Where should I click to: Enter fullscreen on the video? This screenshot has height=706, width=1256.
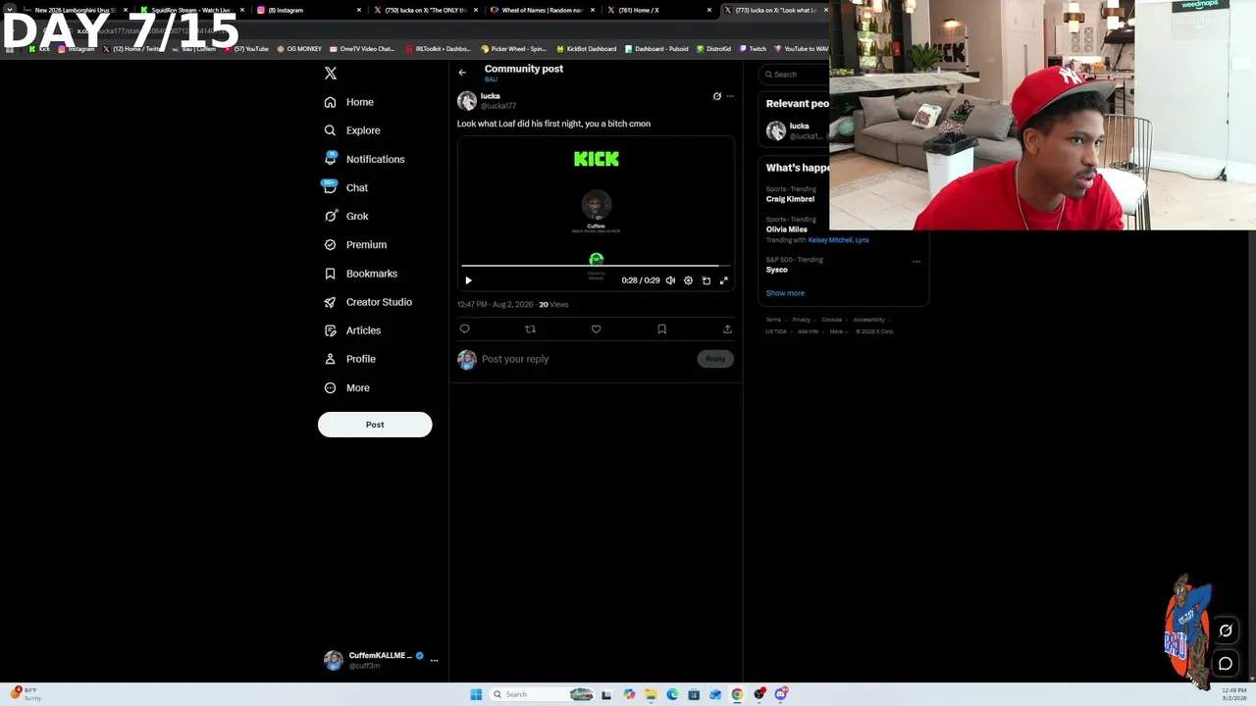click(724, 280)
